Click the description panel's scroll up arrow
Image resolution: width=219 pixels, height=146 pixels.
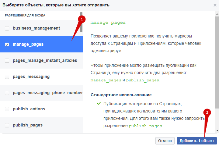point(217,14)
